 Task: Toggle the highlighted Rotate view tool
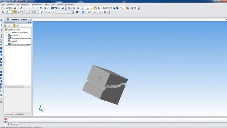pos(95,8)
